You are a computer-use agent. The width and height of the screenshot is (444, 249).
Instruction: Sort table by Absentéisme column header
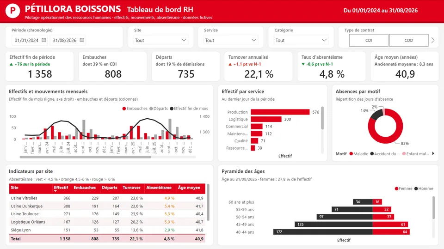[x=159, y=188]
